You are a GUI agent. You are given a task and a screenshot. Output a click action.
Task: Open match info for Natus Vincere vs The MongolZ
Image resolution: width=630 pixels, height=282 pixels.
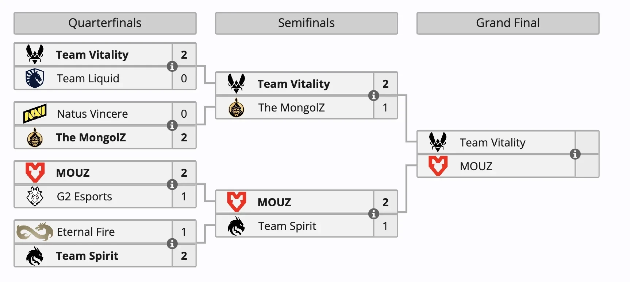point(172,125)
